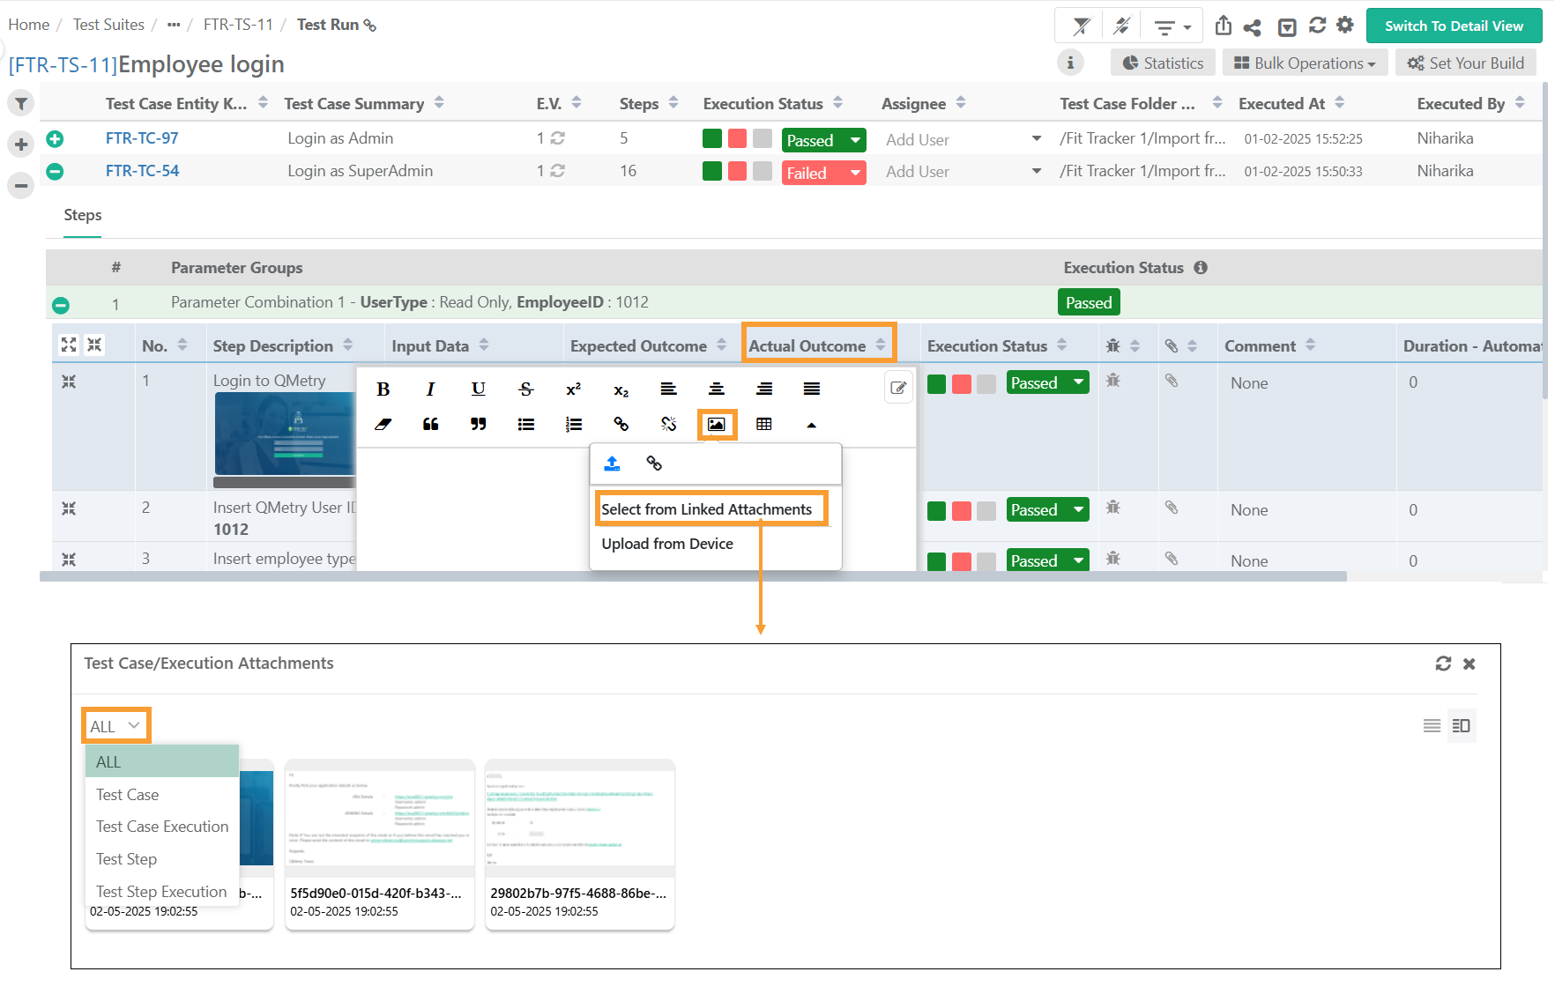Open Failed status dropdown for FTR-TC-54
Screen dimensions: 1555x994
(x=854, y=173)
